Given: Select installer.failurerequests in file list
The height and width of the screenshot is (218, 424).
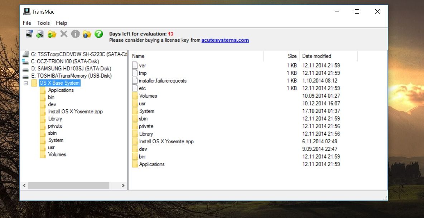Looking at the screenshot, I should 163,81.
